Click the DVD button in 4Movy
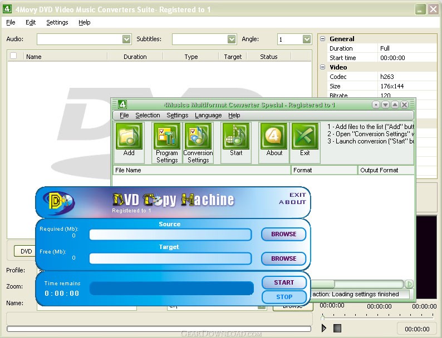 (25, 251)
